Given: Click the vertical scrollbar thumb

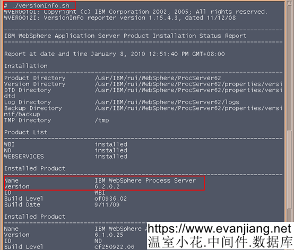Looking at the screenshot, I should coord(289,170).
